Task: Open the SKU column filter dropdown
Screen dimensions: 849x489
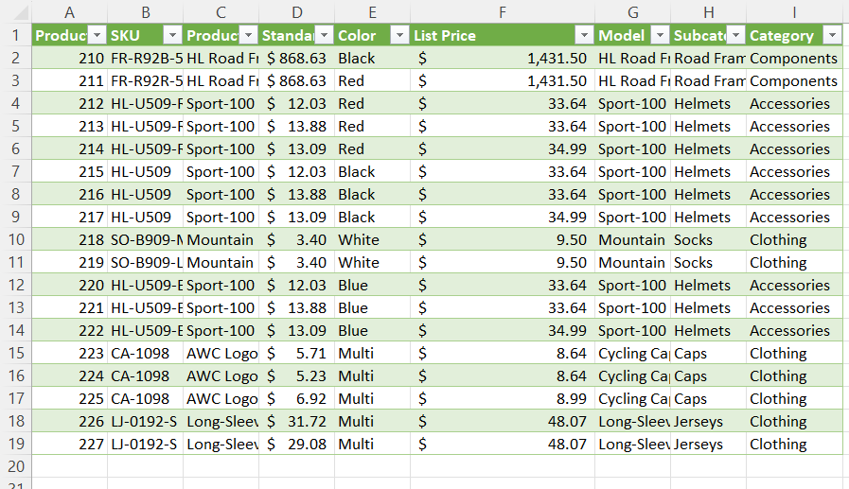Action: pos(172,36)
